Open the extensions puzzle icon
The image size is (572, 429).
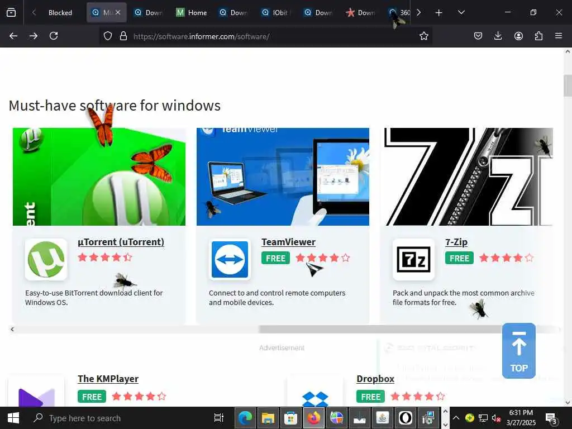[538, 36]
